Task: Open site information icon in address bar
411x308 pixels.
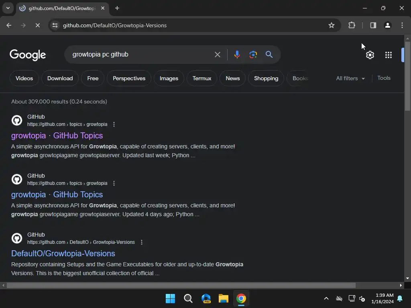Action: point(55,25)
